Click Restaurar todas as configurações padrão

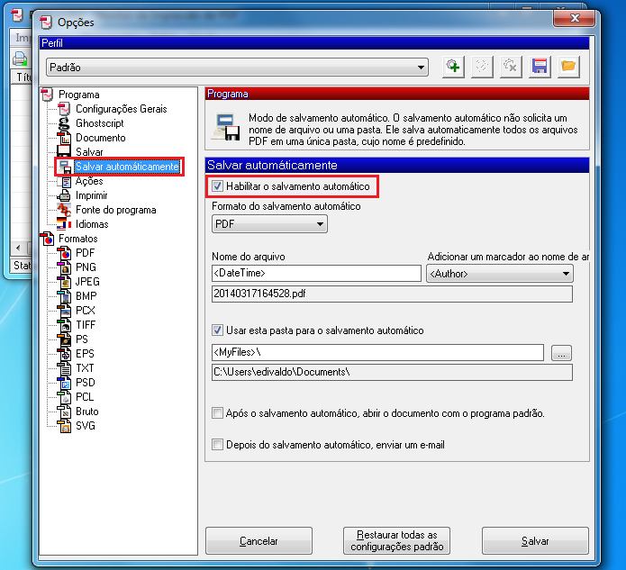[397, 541]
